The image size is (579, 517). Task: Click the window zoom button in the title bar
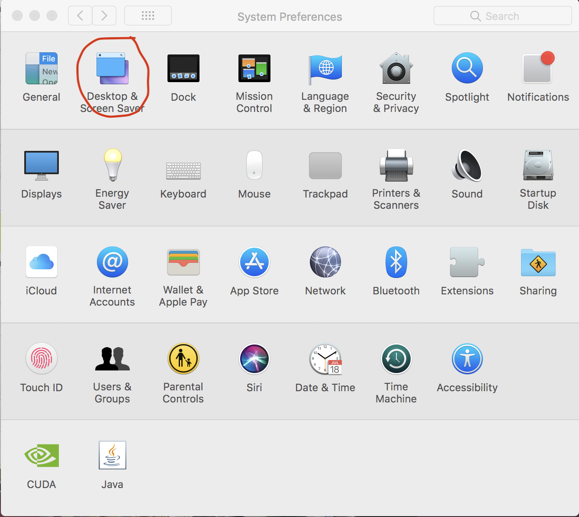pyautogui.click(x=52, y=16)
